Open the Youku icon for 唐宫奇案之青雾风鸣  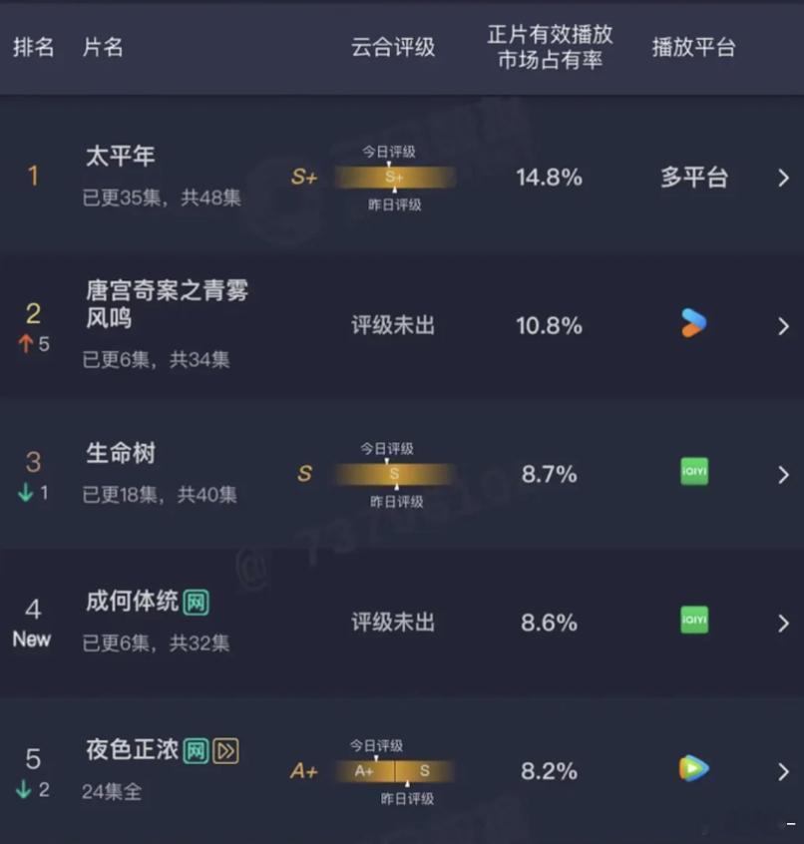pos(692,323)
